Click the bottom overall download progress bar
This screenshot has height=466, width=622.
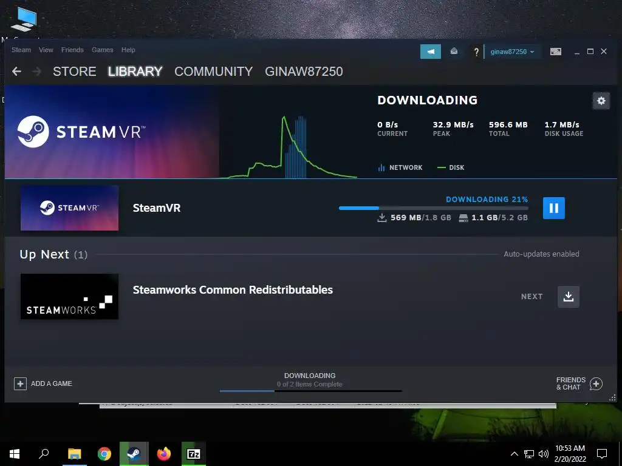tap(311, 391)
